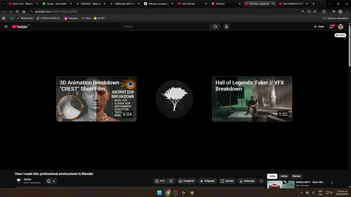351x197 pixels.
Task: Open options for SINGULARITY video
Action: (332, 182)
